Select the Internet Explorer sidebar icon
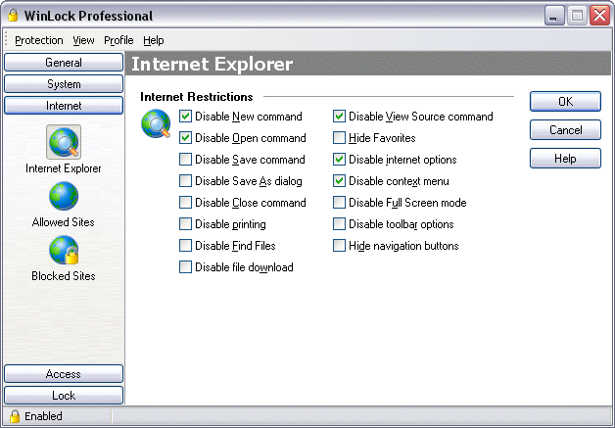The image size is (615, 428). pos(64,142)
